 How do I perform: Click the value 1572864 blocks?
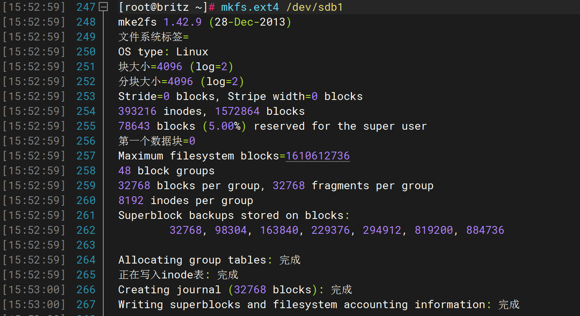260,111
